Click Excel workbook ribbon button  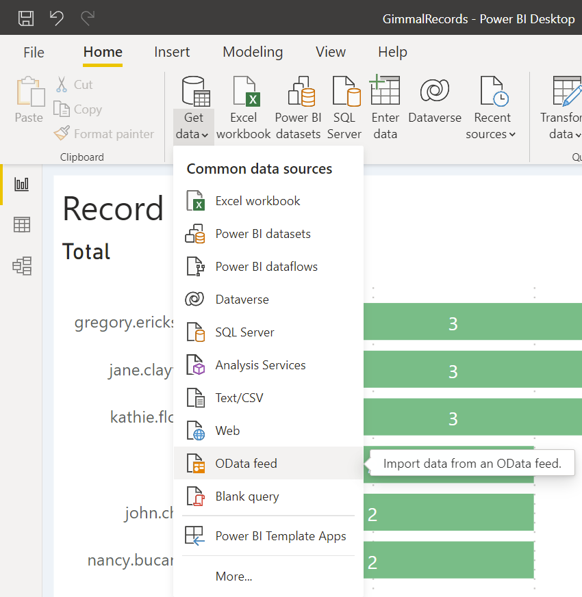pos(244,108)
